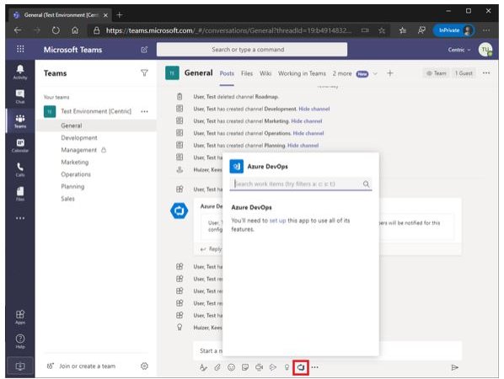This screenshot has width=504, height=379.
Task: Click the browser home button
Action: [x=75, y=30]
